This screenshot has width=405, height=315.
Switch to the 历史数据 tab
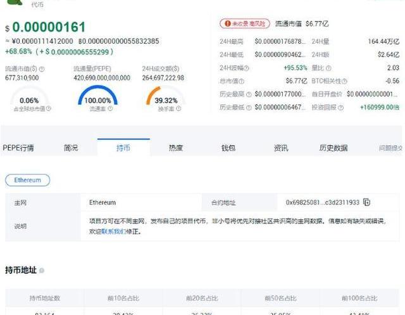[x=333, y=148]
